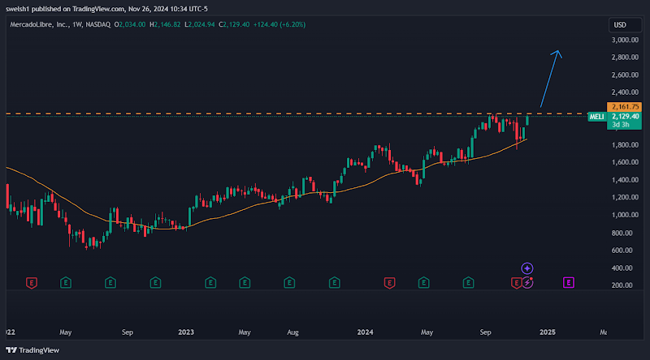Viewport: 650px width, 360px height.
Task: Click the open value O2,034.00
Action: coord(130,24)
